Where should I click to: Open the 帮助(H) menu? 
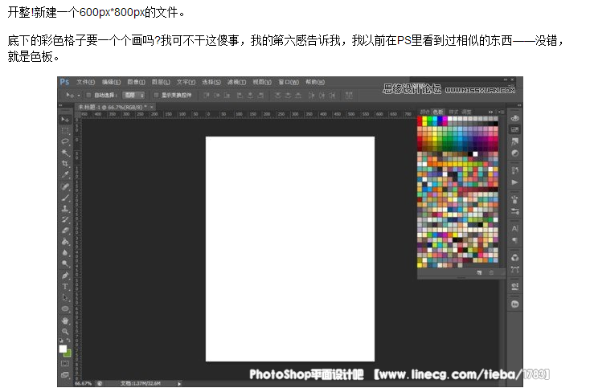(315, 82)
